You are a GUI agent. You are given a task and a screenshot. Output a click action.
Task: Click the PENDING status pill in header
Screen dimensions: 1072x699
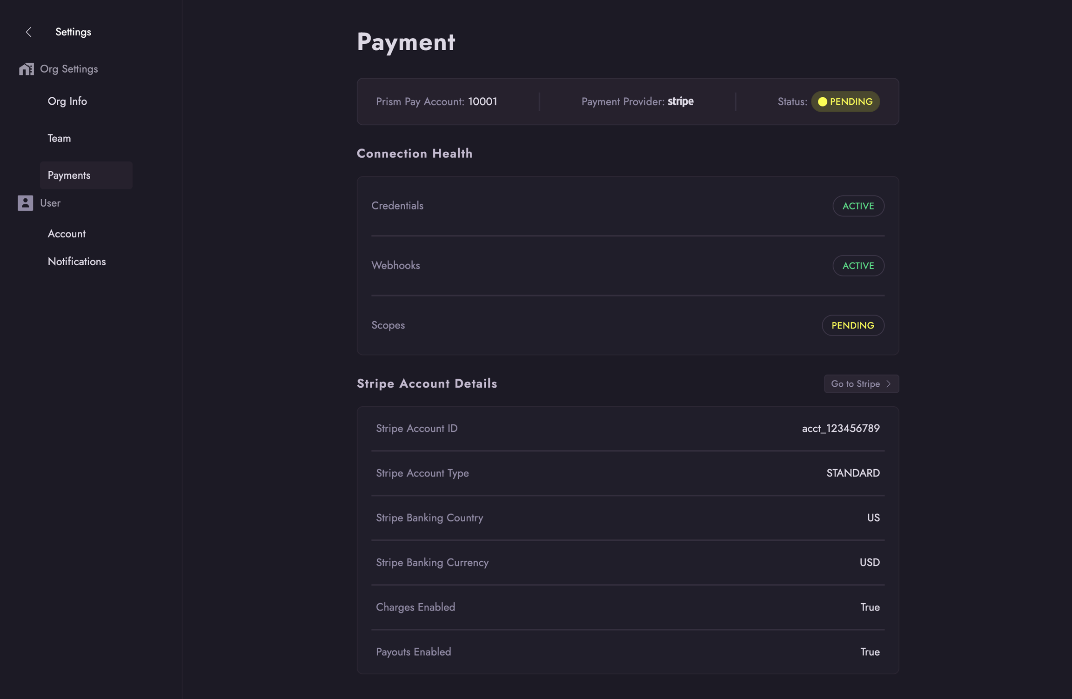coord(851,102)
